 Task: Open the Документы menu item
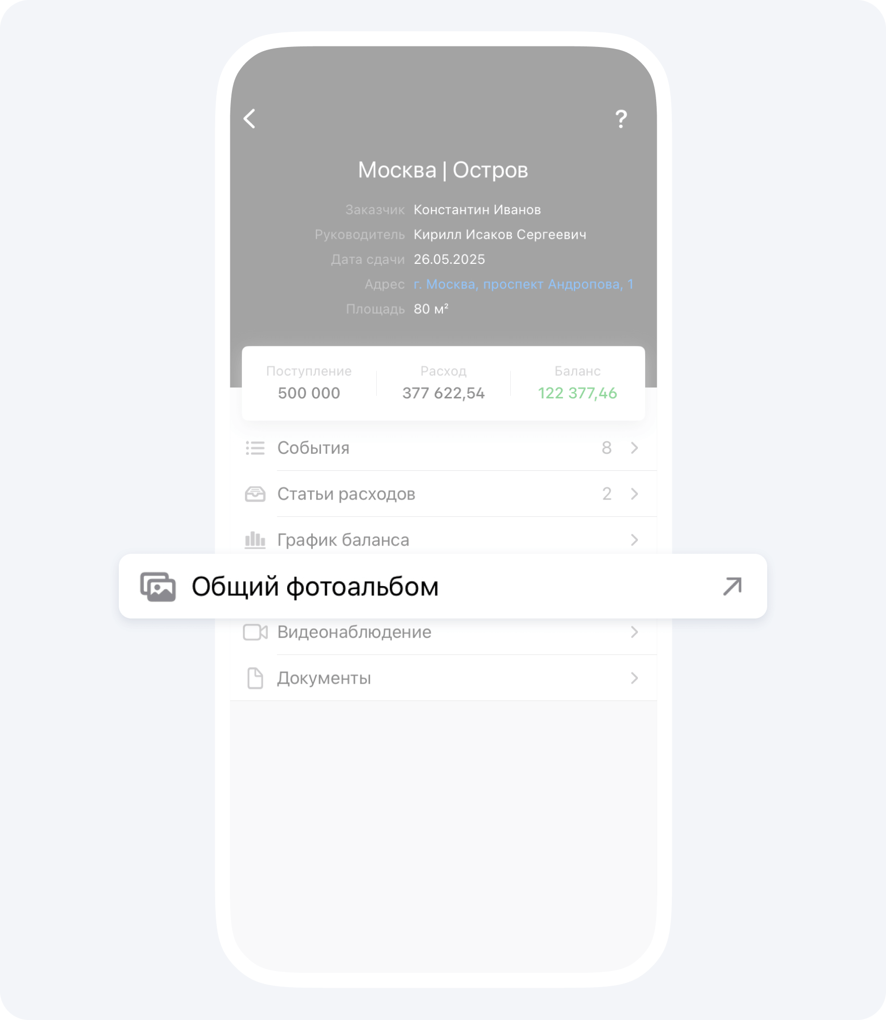pyautogui.click(x=444, y=678)
